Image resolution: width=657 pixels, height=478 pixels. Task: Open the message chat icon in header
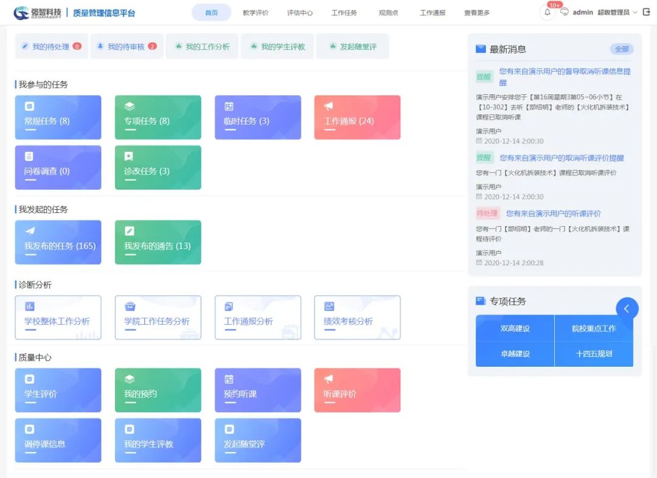tap(565, 12)
